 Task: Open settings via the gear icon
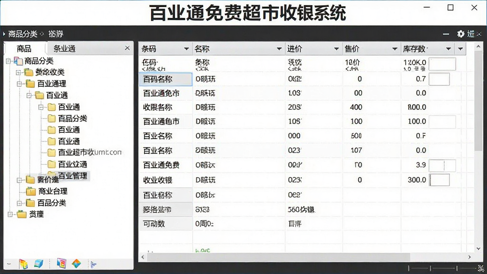pos(460,34)
